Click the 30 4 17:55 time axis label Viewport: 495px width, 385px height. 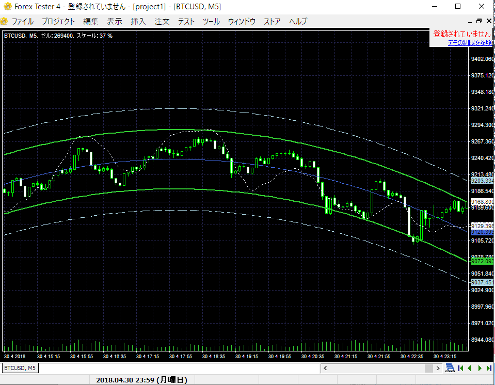181,356
